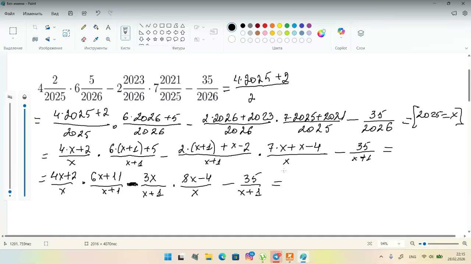
Task: Expand the selection options dropdown
Action: 13,38
